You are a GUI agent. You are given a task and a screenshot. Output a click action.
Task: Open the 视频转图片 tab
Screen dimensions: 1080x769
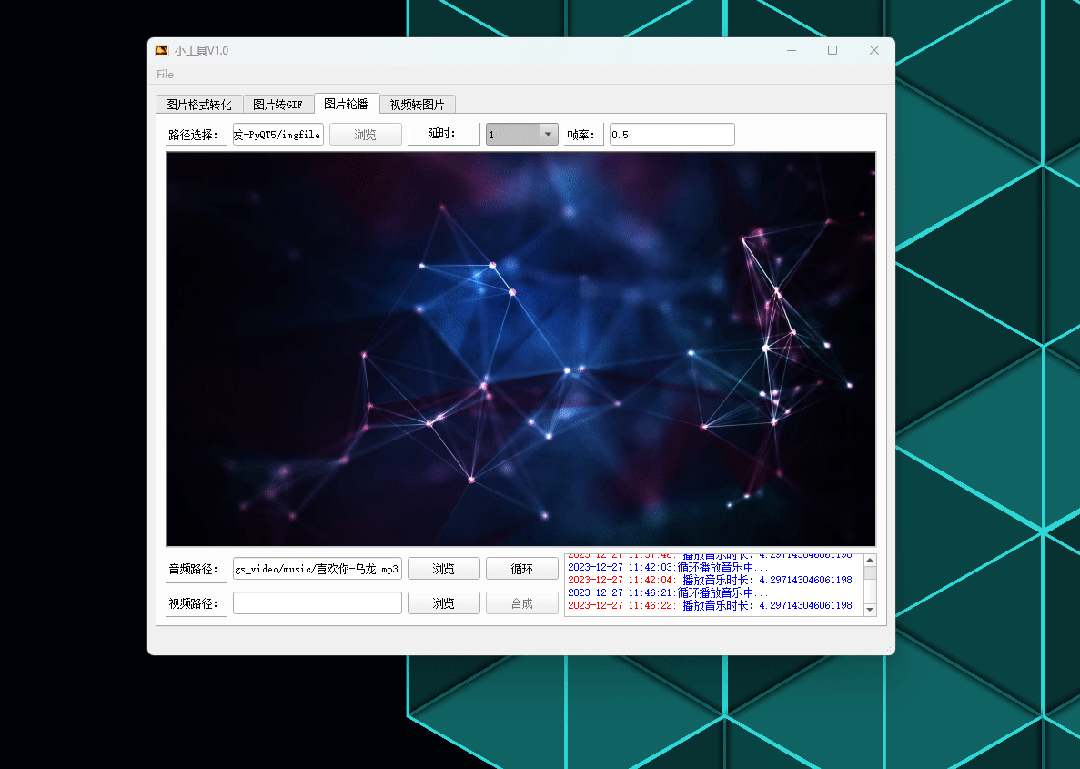tap(418, 104)
